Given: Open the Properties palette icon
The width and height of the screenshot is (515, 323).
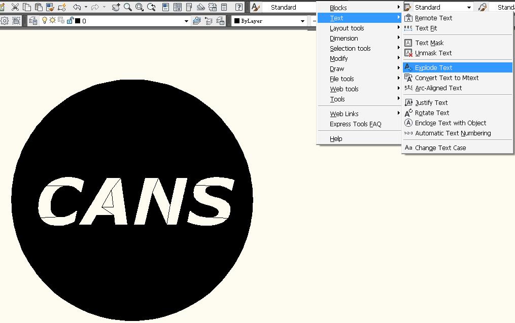Looking at the screenshot, I should [x=166, y=7].
